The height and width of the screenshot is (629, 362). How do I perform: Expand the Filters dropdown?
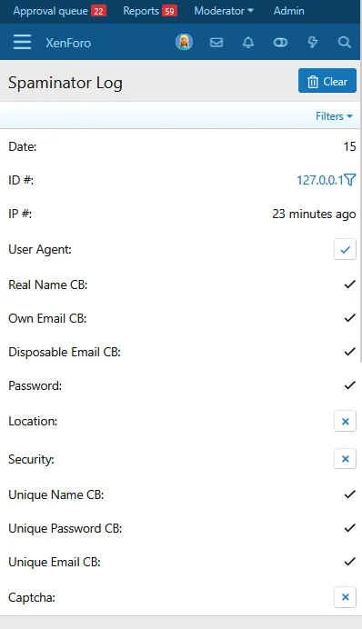[334, 116]
